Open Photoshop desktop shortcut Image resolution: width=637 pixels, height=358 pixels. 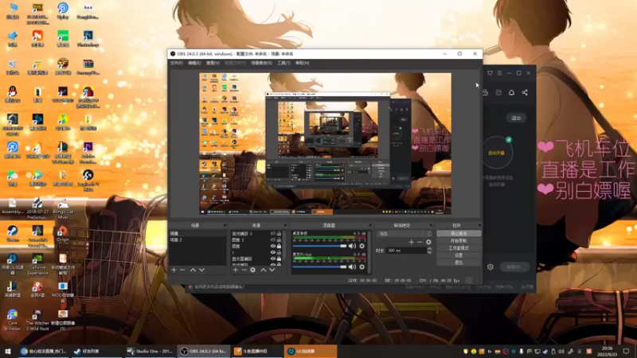point(88,39)
